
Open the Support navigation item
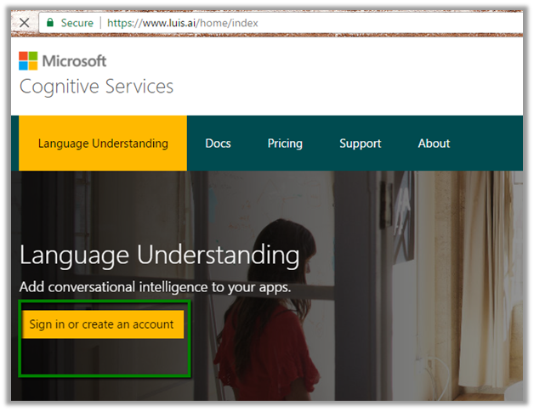[x=360, y=144]
